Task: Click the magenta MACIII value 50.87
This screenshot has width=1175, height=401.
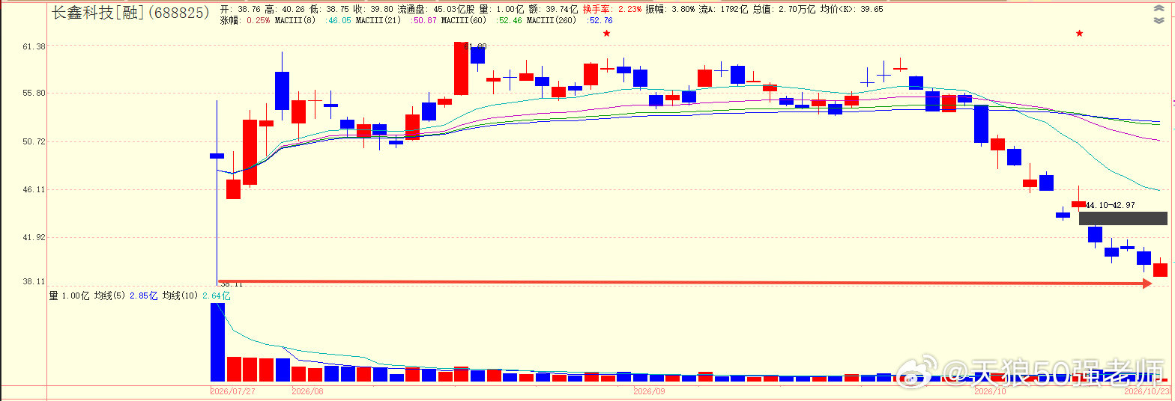Action: [425, 21]
